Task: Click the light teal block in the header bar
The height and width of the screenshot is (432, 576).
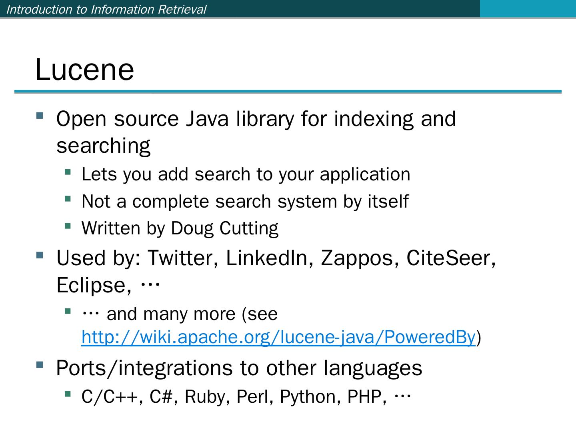Action: (x=528, y=8)
